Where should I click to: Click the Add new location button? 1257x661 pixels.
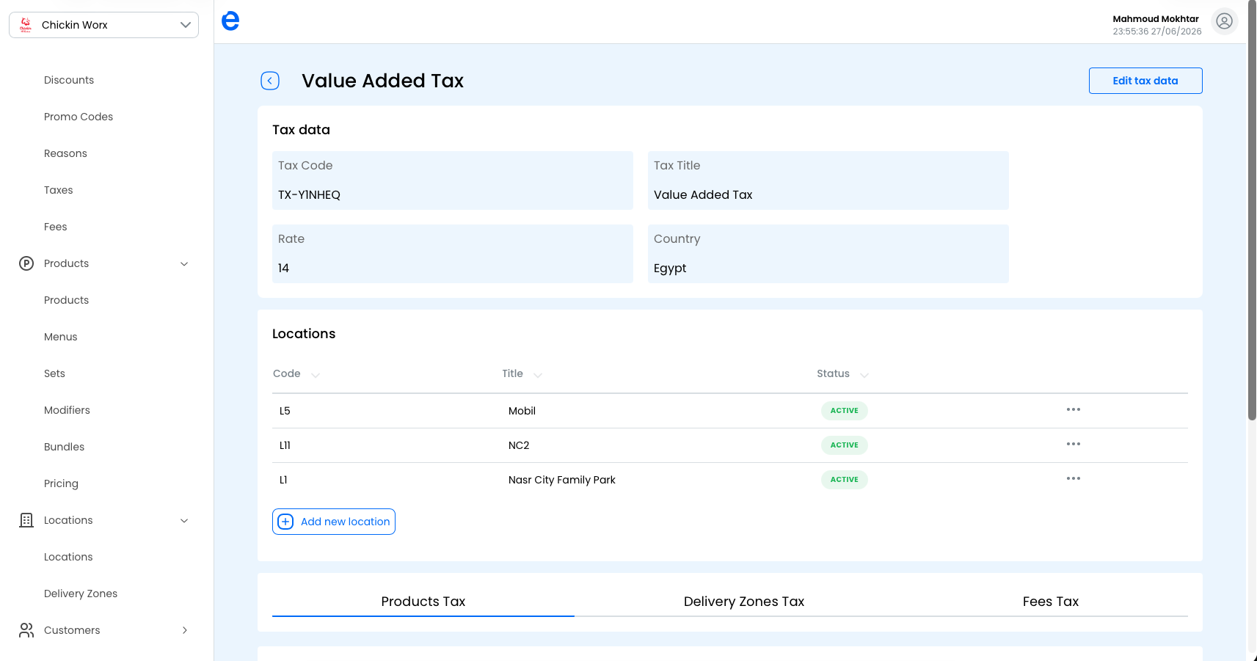pos(334,522)
